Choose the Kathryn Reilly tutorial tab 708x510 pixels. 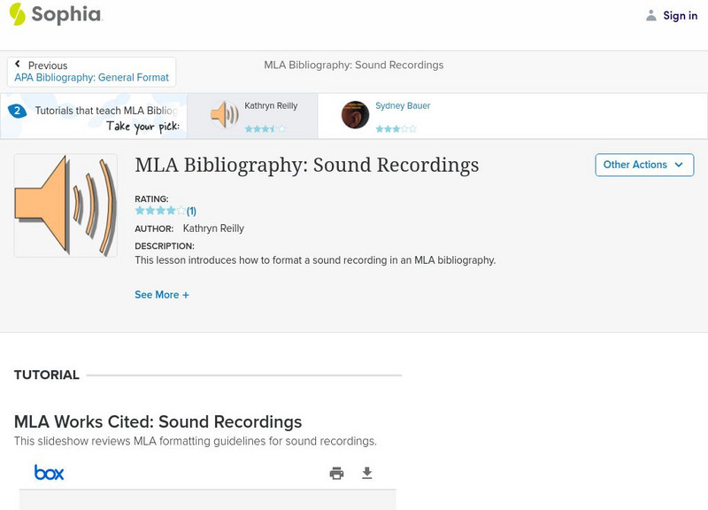click(271, 106)
